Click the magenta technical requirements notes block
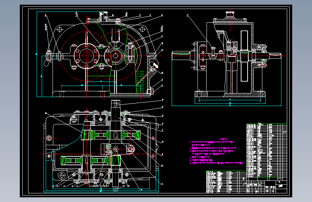Screen dimensions: 312x202 [x=217, y=152]
